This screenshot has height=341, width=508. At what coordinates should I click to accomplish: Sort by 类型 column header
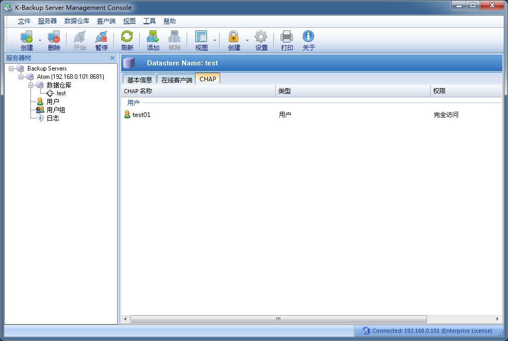click(x=353, y=91)
